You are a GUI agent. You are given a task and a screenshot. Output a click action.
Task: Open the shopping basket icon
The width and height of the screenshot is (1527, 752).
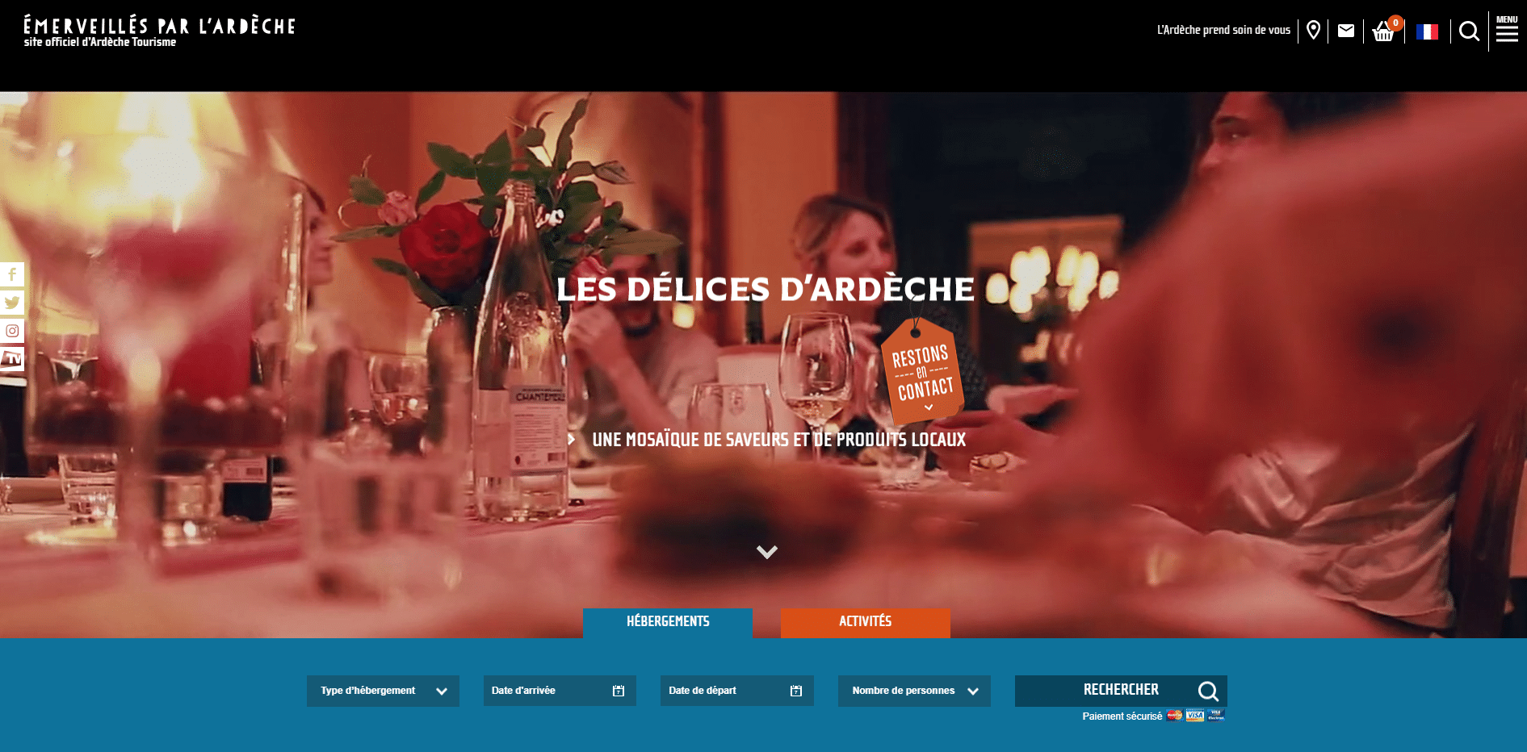[x=1385, y=31]
